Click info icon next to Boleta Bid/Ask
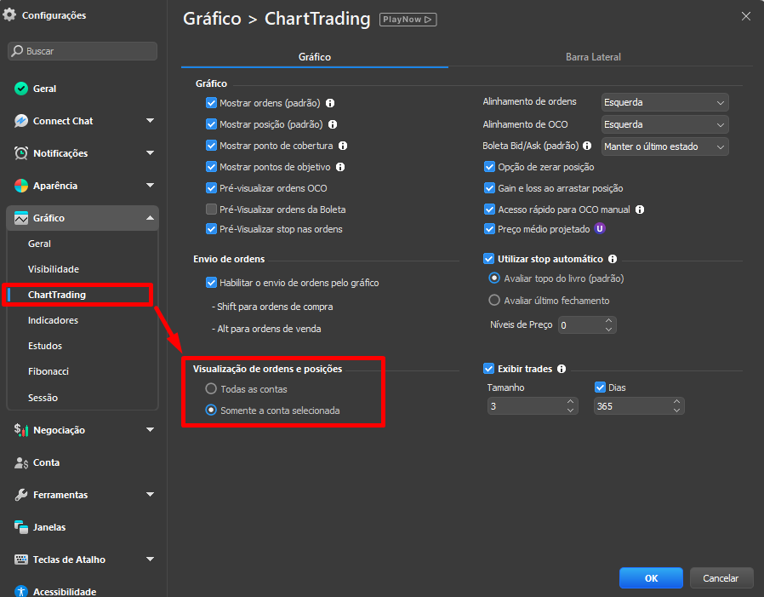The image size is (764, 597). [x=587, y=146]
